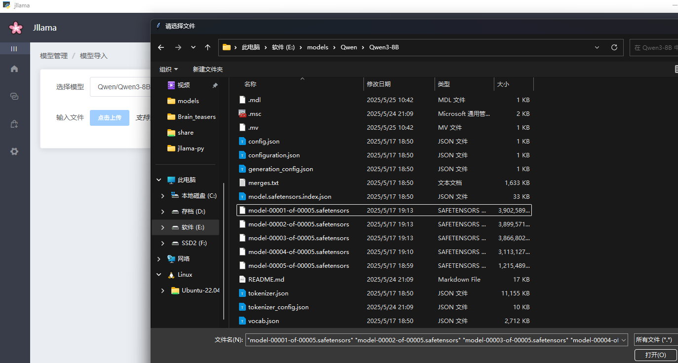Click the model-00003-of-00005.safetensors file icon
678x363 pixels.
click(242, 238)
